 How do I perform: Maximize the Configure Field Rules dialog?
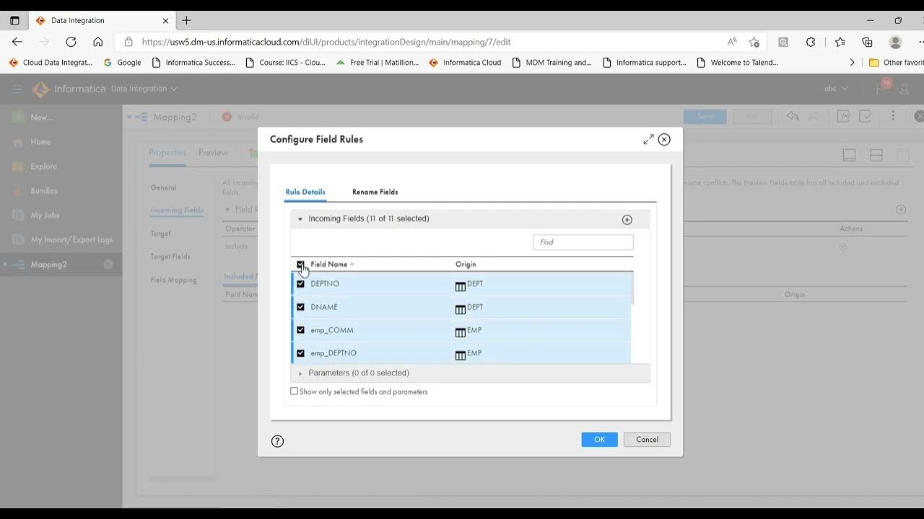(648, 139)
